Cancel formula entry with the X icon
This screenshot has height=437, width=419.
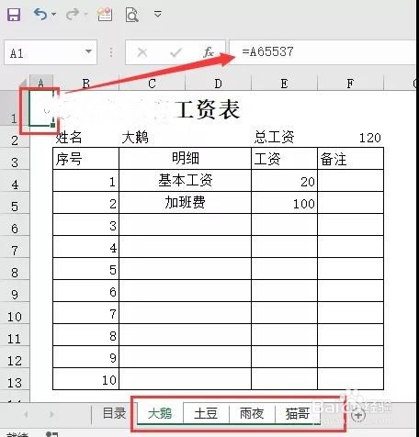(x=142, y=52)
